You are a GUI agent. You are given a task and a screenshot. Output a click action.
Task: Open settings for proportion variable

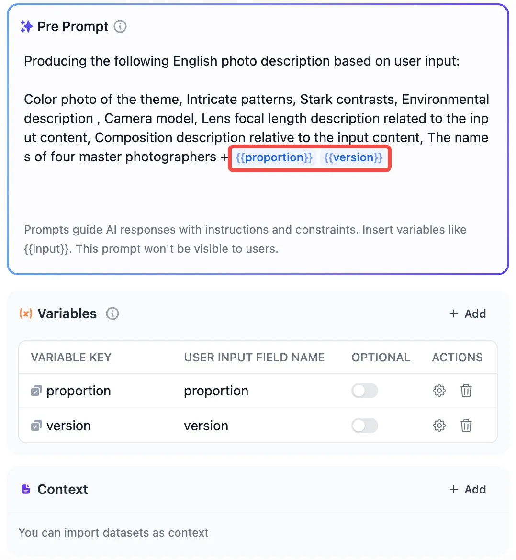point(439,391)
